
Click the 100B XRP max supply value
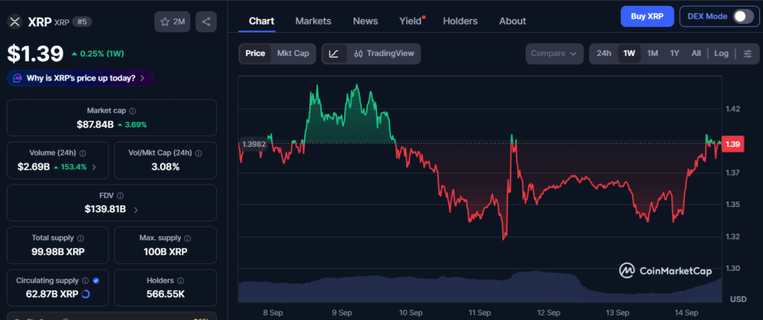tap(165, 252)
